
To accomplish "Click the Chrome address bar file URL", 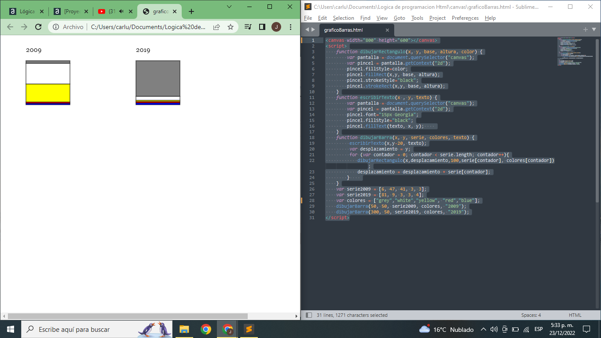I will pyautogui.click(x=148, y=27).
